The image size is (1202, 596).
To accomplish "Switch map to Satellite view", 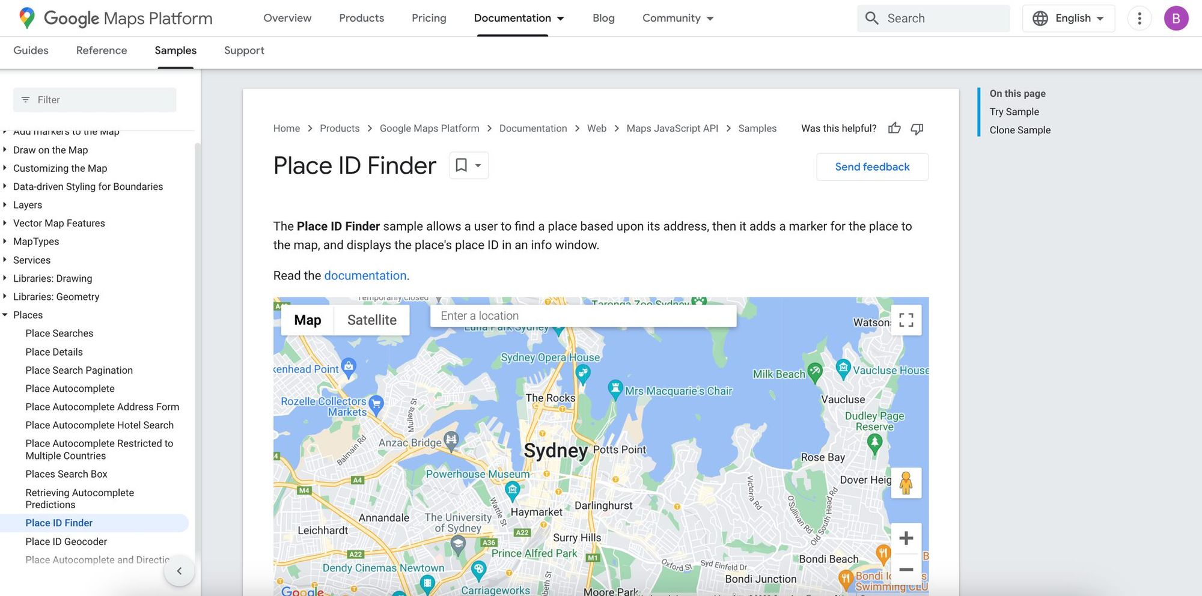I will point(371,320).
